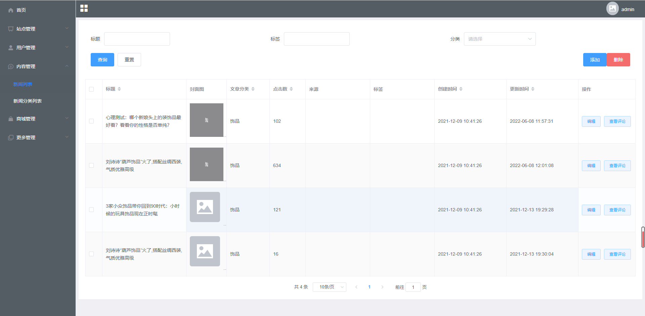This screenshot has height=316, width=645.
Task: Expand the 更多管理 submenu
Action: click(x=38, y=138)
